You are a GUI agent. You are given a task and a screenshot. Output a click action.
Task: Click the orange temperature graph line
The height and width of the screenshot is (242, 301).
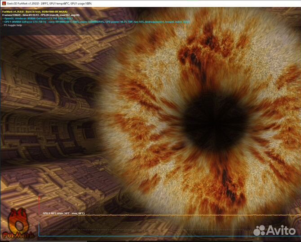[x=180, y=216]
